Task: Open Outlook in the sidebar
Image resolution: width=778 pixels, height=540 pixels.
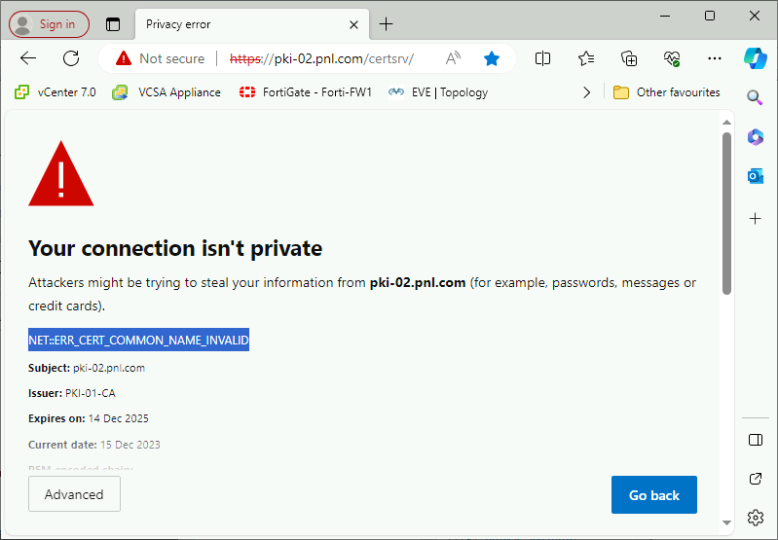Action: coord(755,176)
